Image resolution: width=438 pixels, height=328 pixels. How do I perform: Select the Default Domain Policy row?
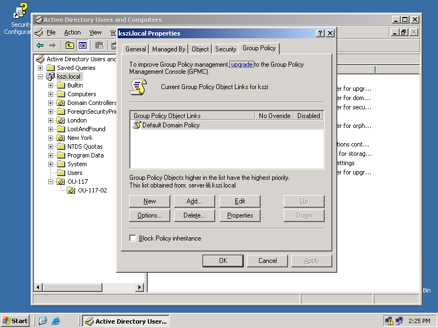[x=227, y=125]
